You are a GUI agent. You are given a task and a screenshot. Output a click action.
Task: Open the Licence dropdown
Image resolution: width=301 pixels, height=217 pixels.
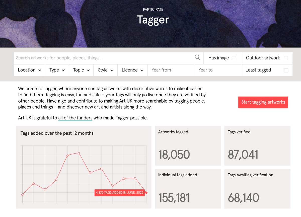(132, 70)
